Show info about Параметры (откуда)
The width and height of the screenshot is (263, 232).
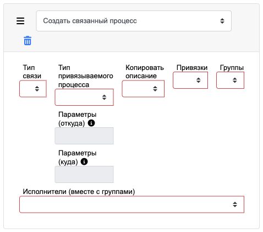[91, 123]
